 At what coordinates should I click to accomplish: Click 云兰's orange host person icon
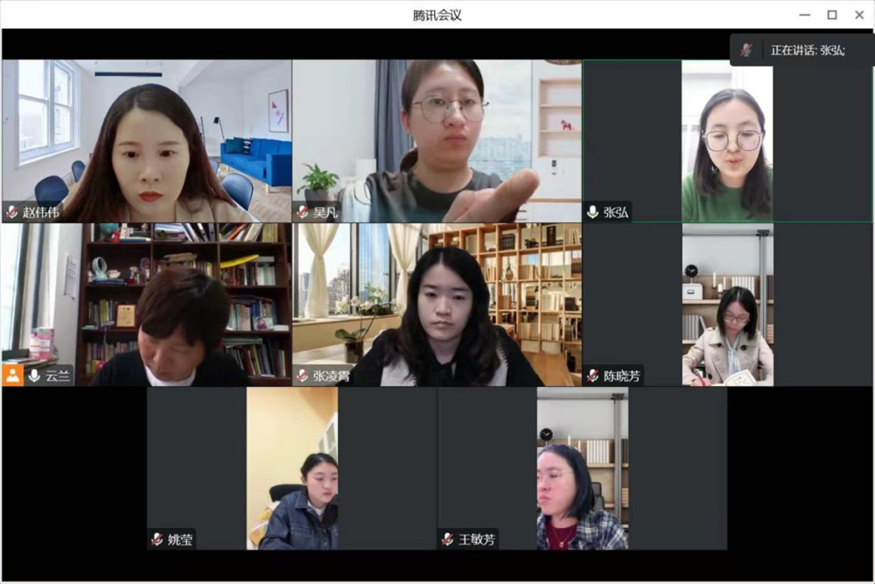point(12,376)
